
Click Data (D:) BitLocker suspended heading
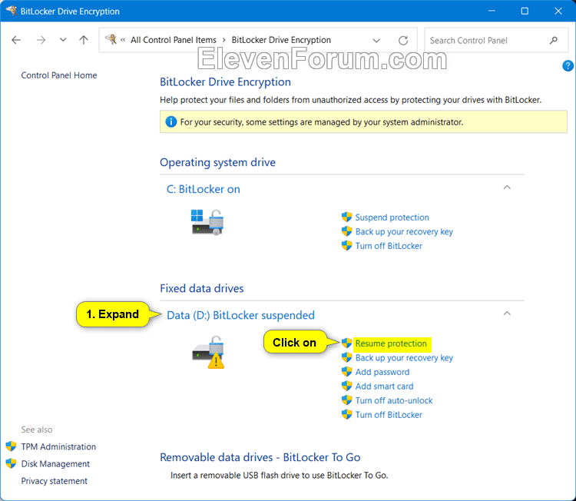coord(240,315)
